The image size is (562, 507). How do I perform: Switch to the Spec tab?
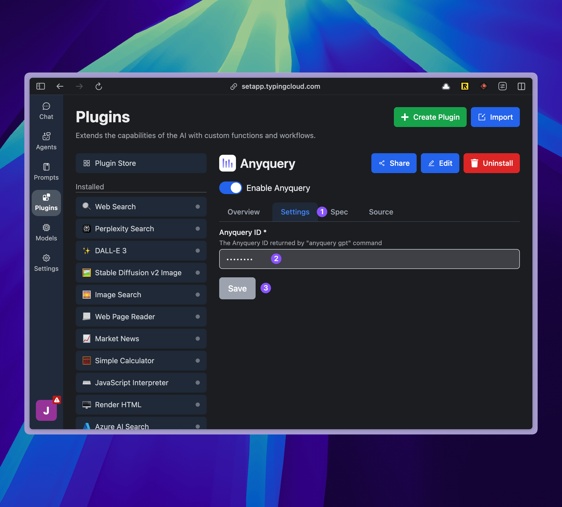339,212
